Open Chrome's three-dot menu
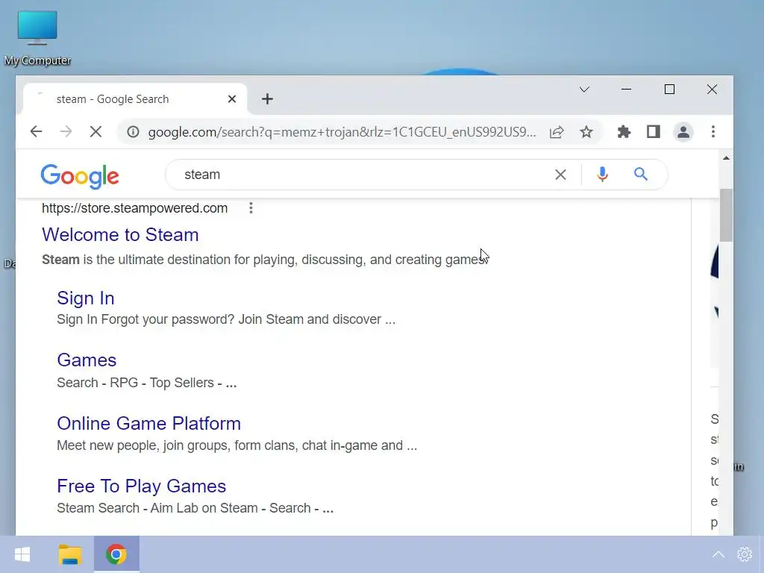 click(x=713, y=131)
